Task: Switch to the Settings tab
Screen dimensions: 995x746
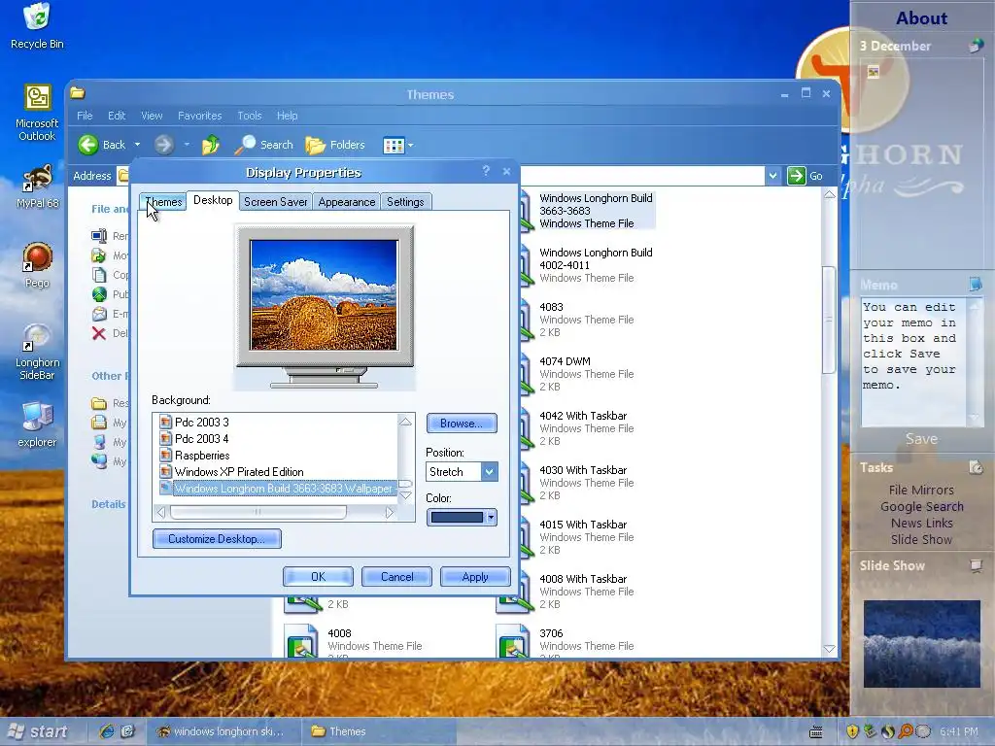Action: 405,202
